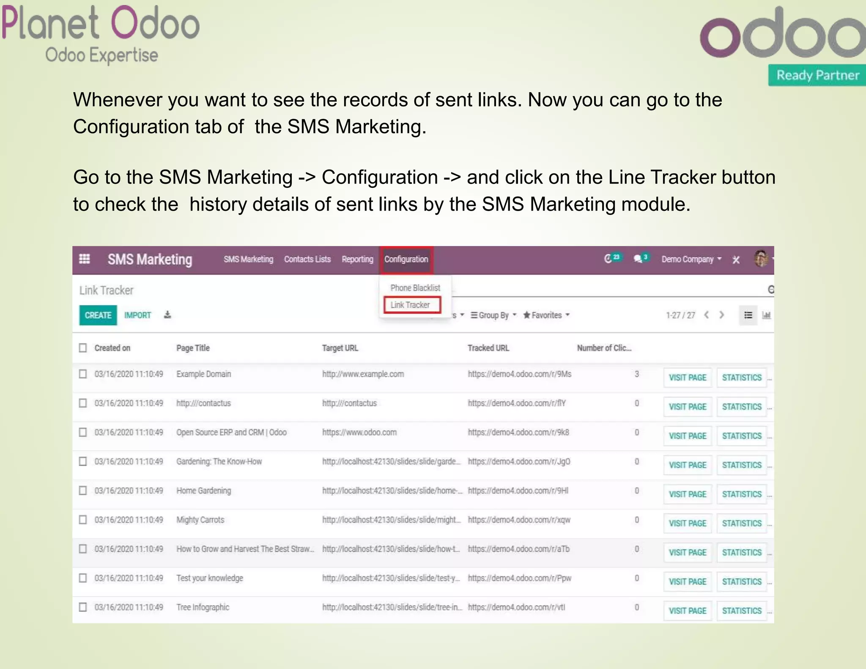Check the Gardening: The Know-How row checkbox
The image size is (866, 669).
[83, 461]
